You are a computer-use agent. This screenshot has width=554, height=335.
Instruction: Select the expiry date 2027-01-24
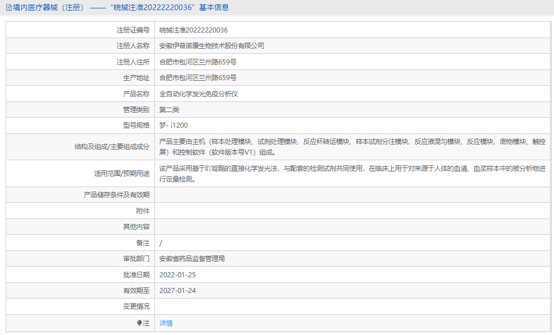pos(178,291)
